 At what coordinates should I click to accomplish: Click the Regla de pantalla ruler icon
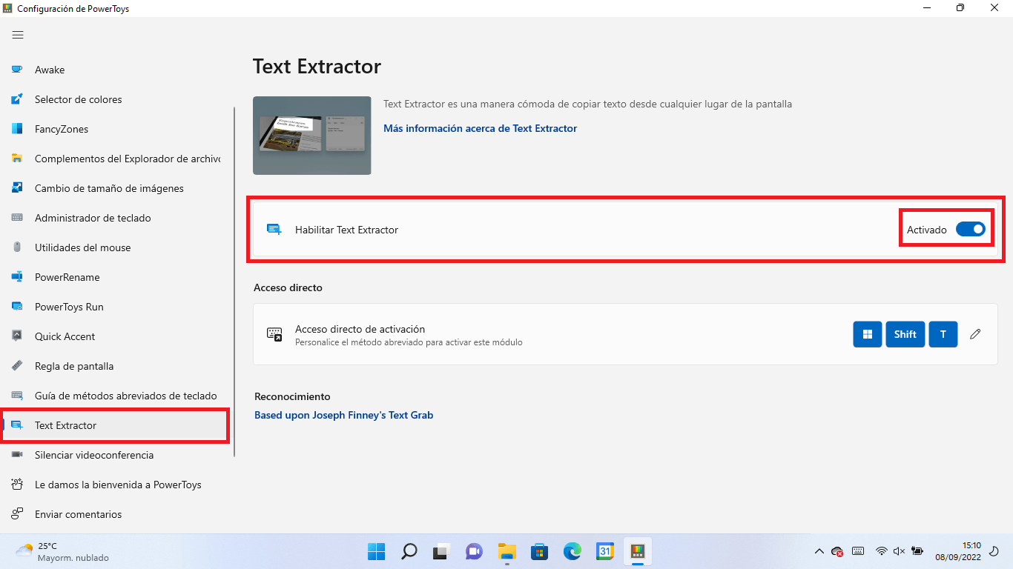point(17,366)
